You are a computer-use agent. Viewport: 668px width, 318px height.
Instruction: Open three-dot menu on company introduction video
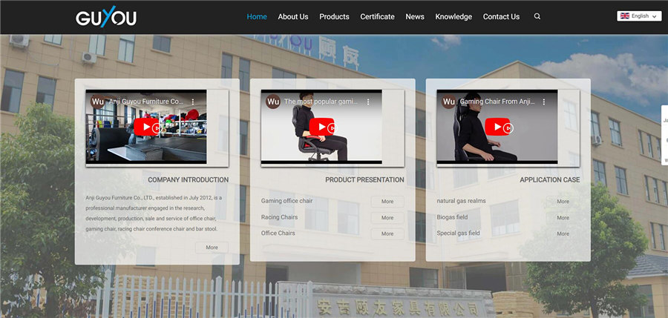click(x=193, y=102)
